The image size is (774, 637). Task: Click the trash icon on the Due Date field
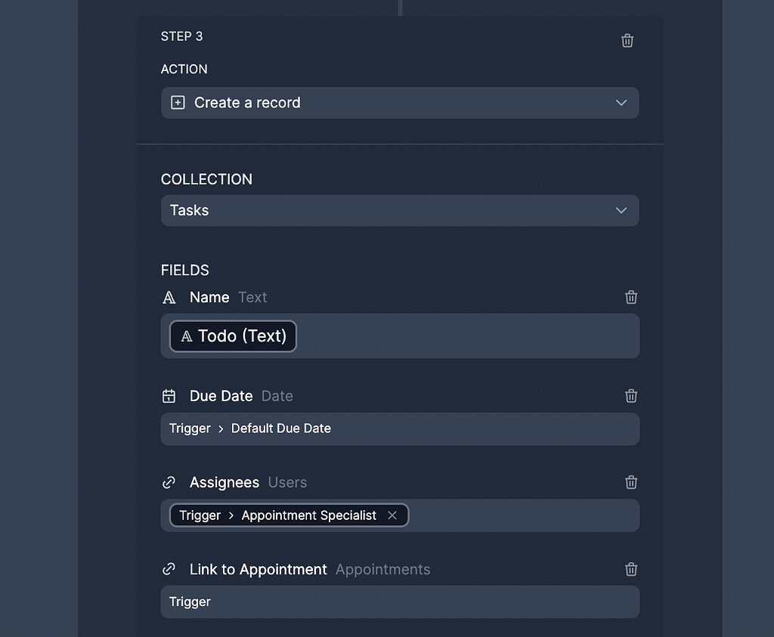[x=631, y=395]
